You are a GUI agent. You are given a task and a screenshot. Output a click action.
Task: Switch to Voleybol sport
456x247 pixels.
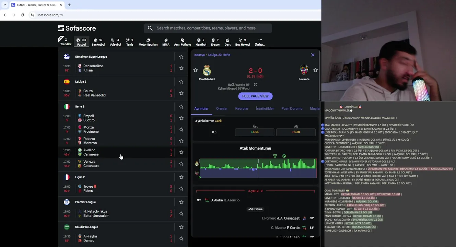(x=115, y=42)
